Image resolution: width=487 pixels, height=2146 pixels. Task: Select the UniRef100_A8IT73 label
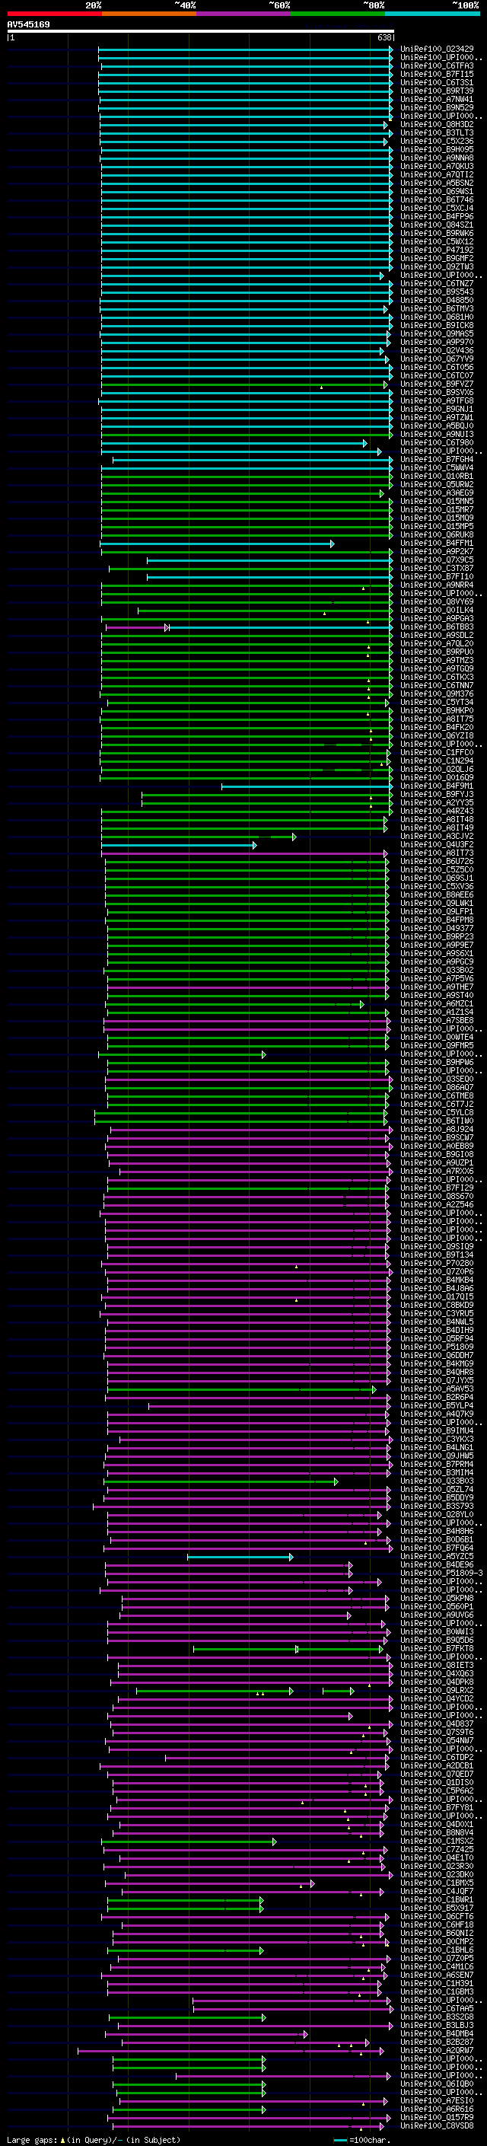pos(436,853)
